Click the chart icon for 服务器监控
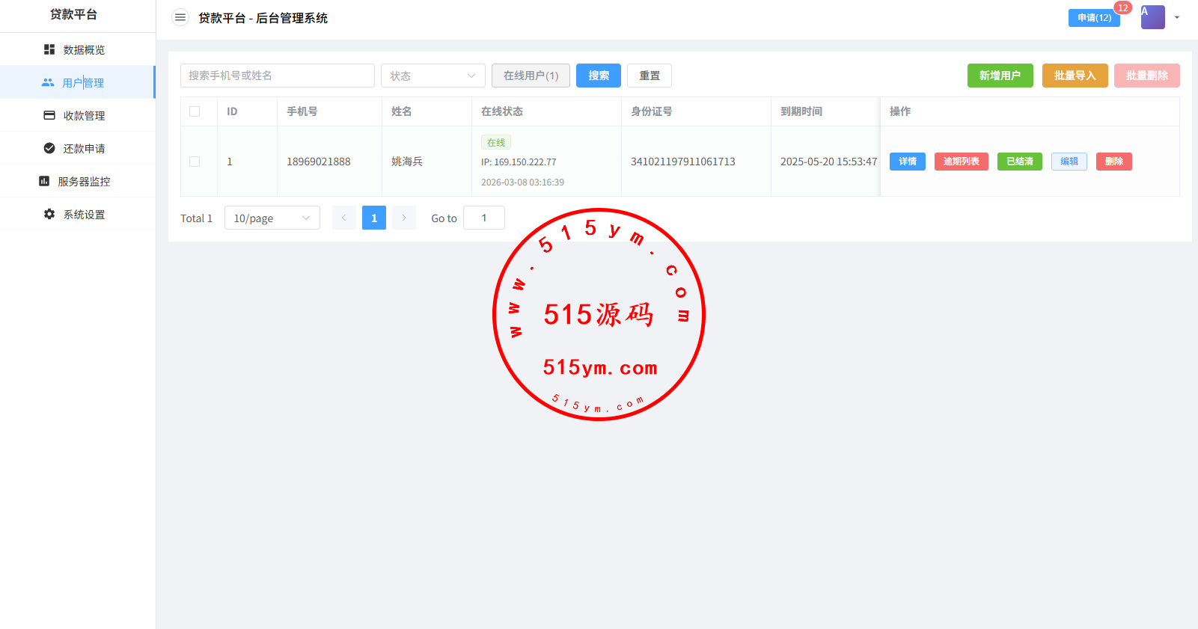 (x=44, y=181)
